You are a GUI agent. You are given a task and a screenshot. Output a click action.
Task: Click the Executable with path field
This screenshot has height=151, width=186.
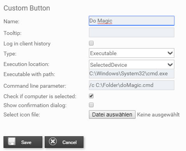click(132, 74)
